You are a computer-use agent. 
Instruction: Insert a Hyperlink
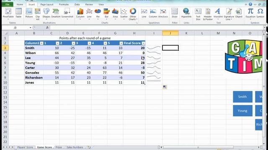tap(186, 13)
